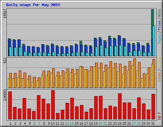The height and width of the screenshot is (127, 163).
Task: Click the Files legend label
Action: (159, 25)
